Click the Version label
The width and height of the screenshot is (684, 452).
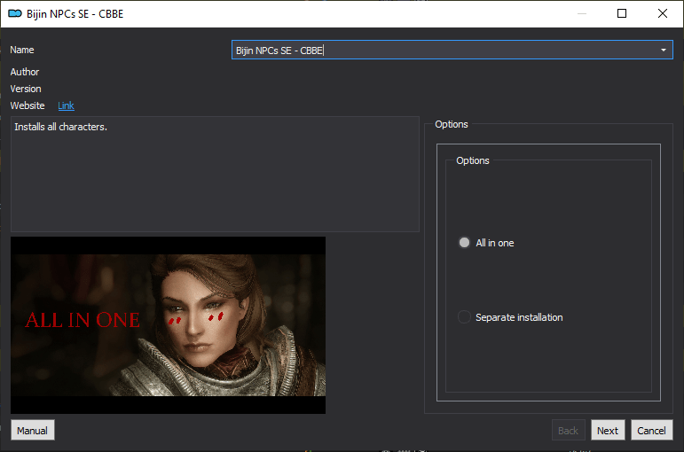pos(26,89)
